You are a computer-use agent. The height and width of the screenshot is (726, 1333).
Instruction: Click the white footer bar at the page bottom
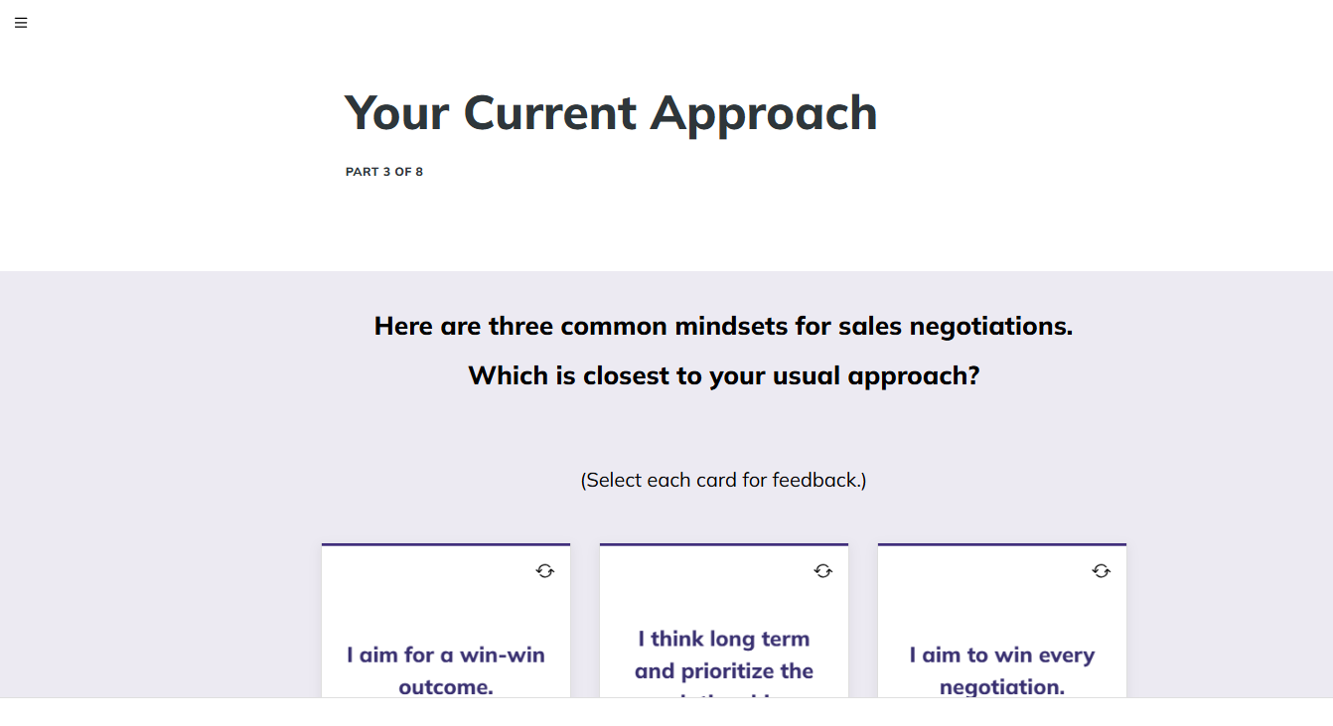tap(666, 712)
